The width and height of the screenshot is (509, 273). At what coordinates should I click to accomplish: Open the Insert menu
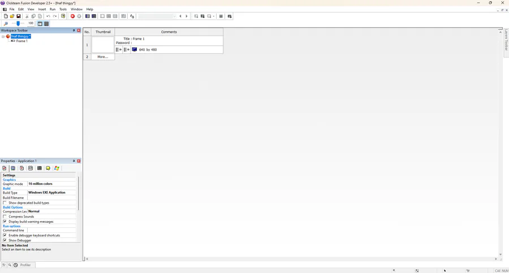click(x=42, y=10)
